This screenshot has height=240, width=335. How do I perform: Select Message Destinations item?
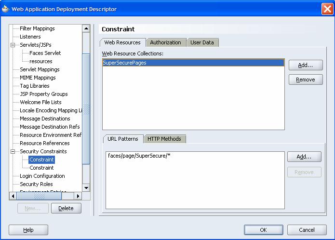tap(45, 119)
